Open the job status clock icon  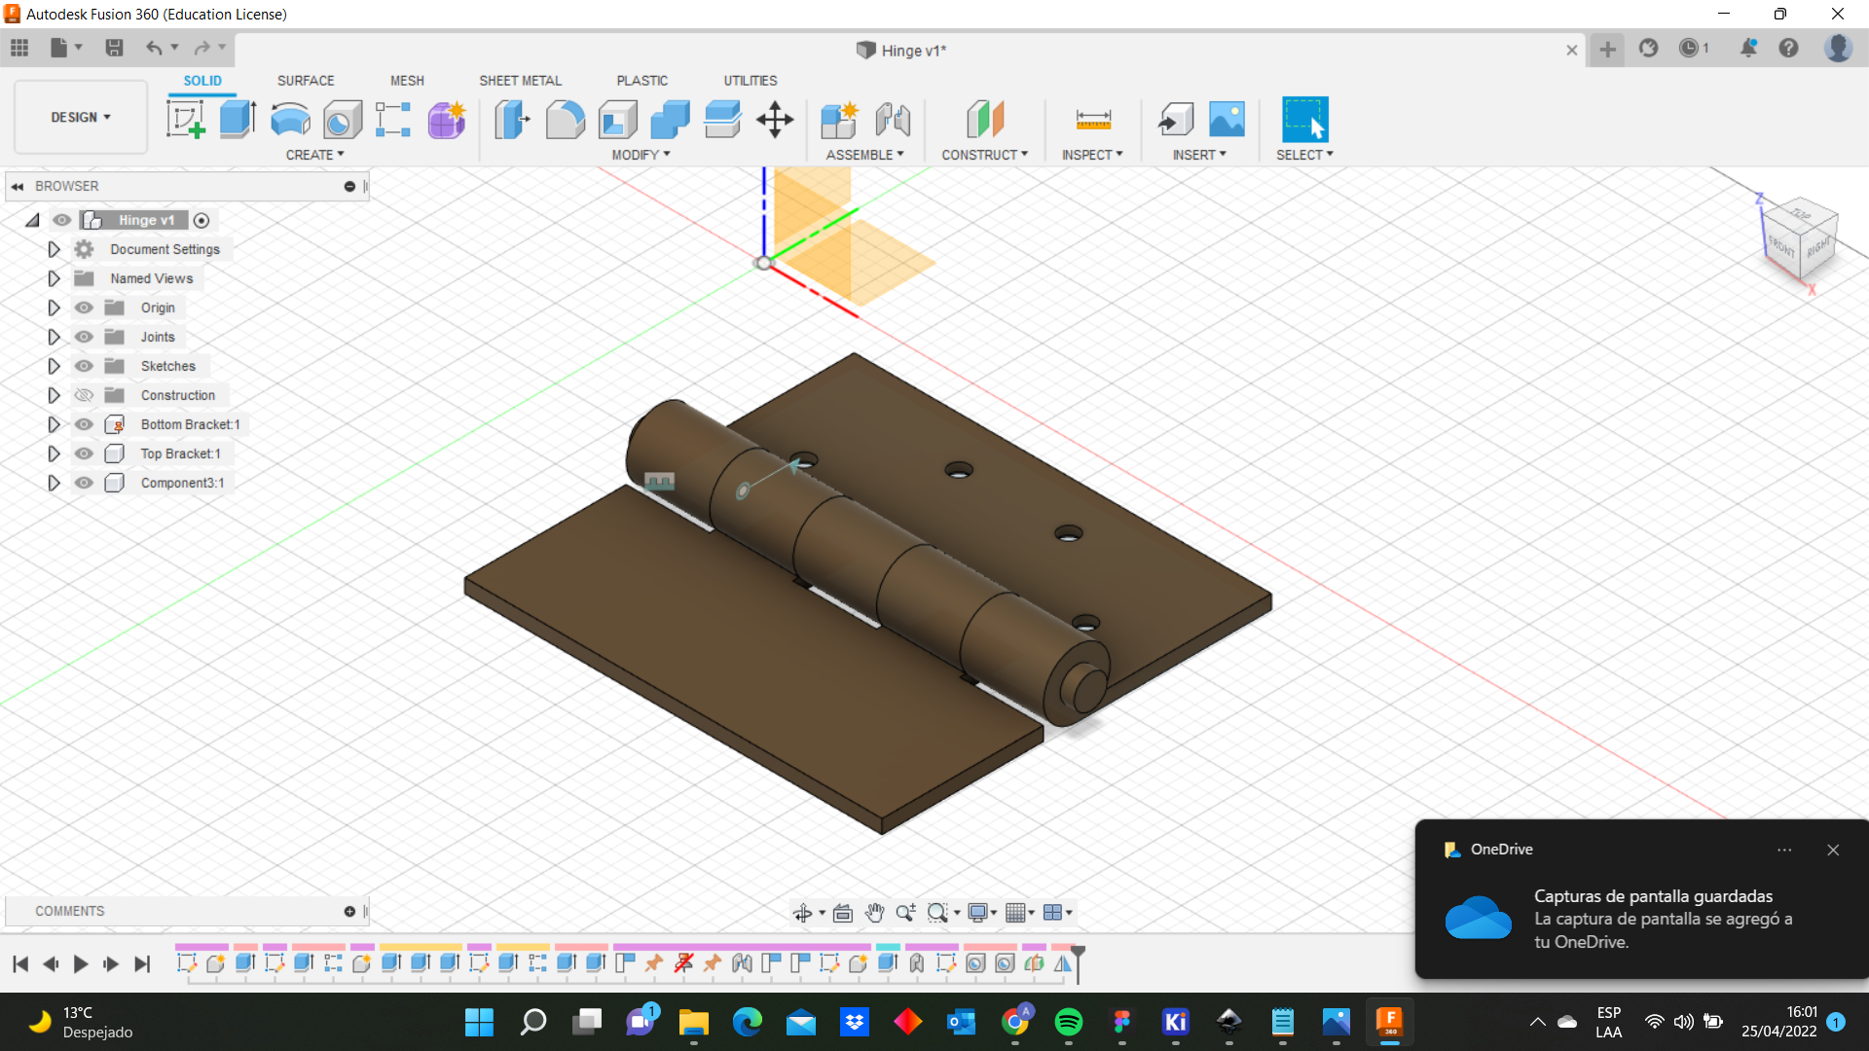[1689, 48]
